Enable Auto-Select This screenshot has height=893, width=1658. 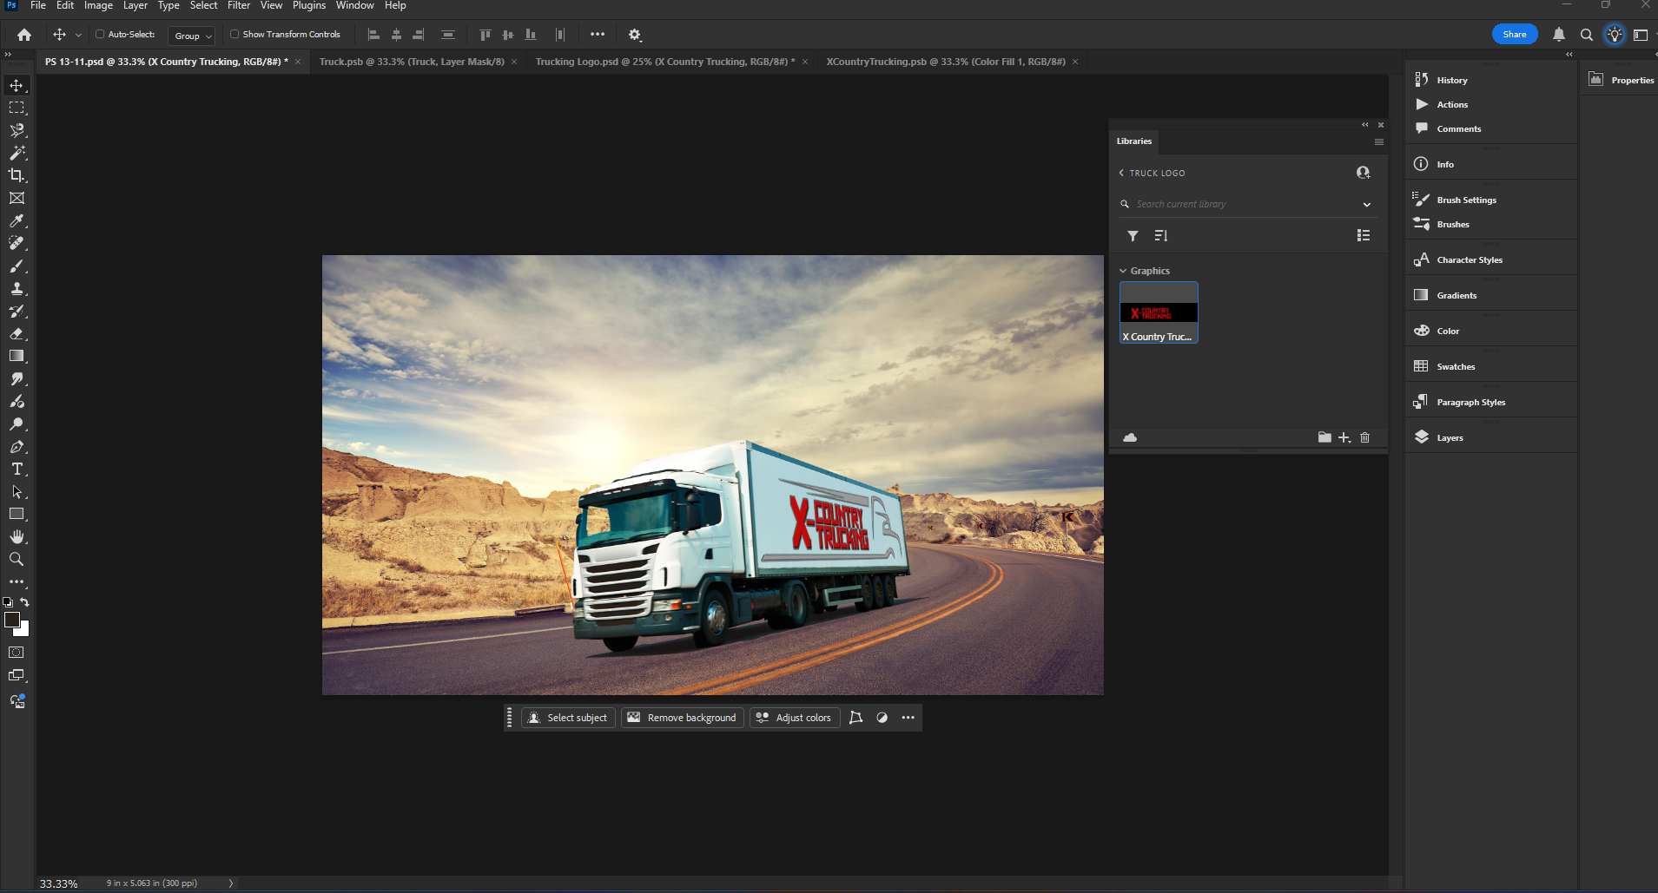pyautogui.click(x=100, y=35)
